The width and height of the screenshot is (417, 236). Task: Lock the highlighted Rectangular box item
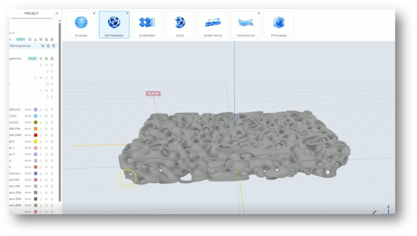coord(48,46)
